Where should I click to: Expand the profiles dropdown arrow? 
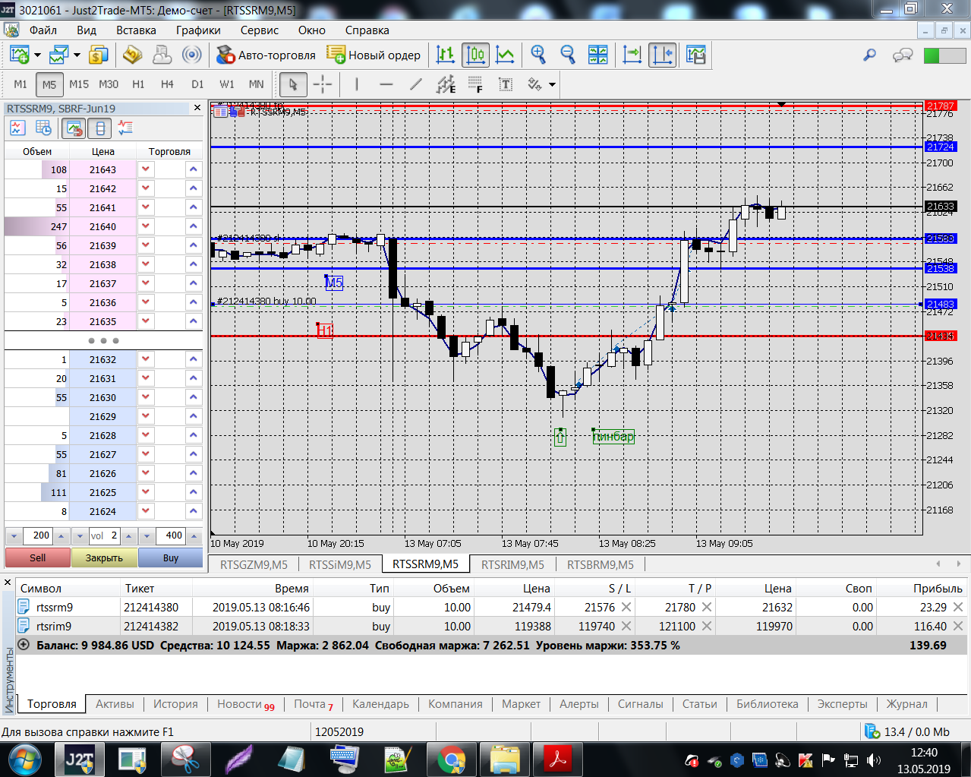tap(77, 55)
